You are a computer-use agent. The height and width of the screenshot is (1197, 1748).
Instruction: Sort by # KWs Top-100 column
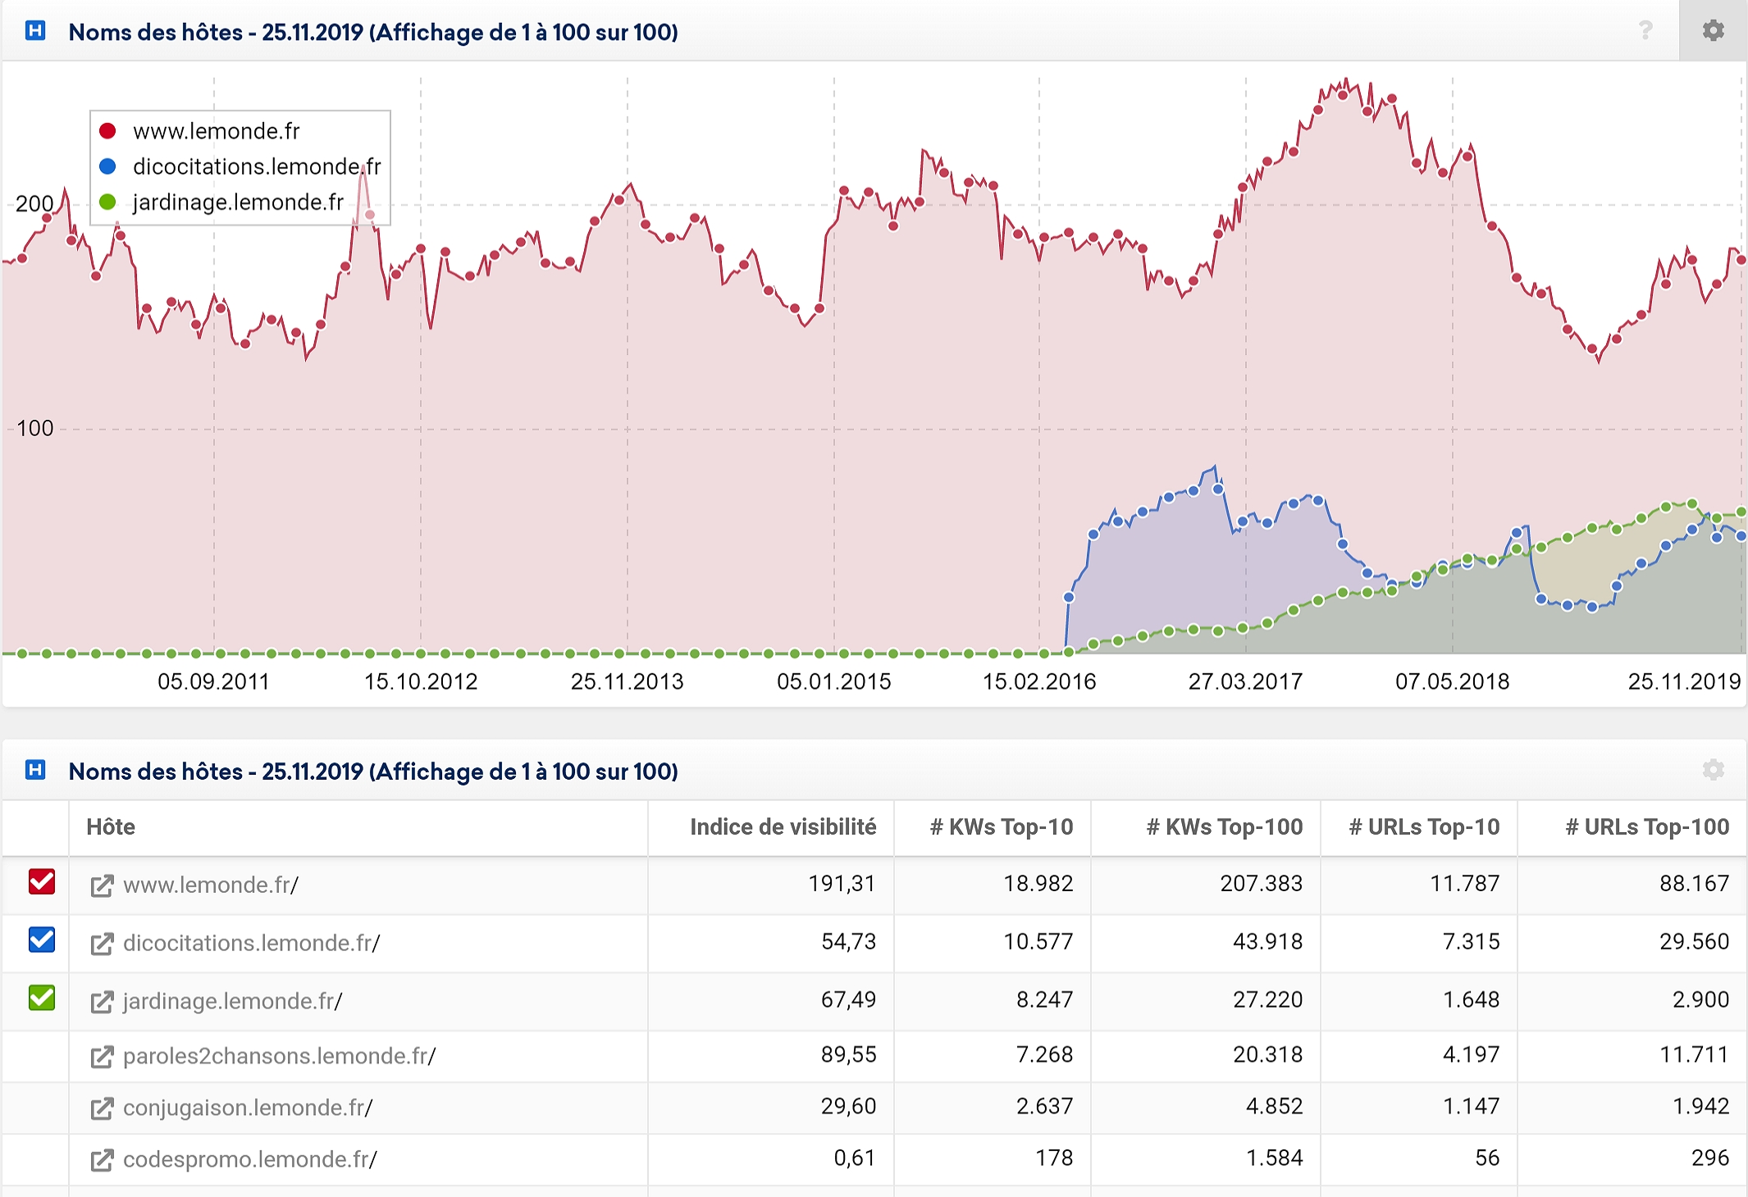1225,827
